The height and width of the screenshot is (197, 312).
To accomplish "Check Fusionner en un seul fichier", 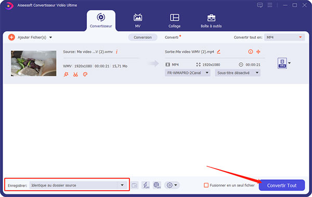I will point(206,185).
